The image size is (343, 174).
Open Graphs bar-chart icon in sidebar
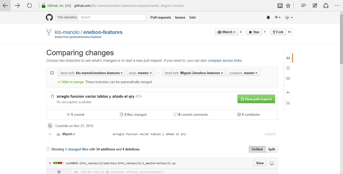click(x=288, y=103)
